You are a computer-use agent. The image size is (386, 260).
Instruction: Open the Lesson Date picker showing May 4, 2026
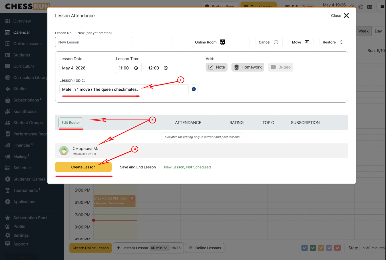[85, 68]
